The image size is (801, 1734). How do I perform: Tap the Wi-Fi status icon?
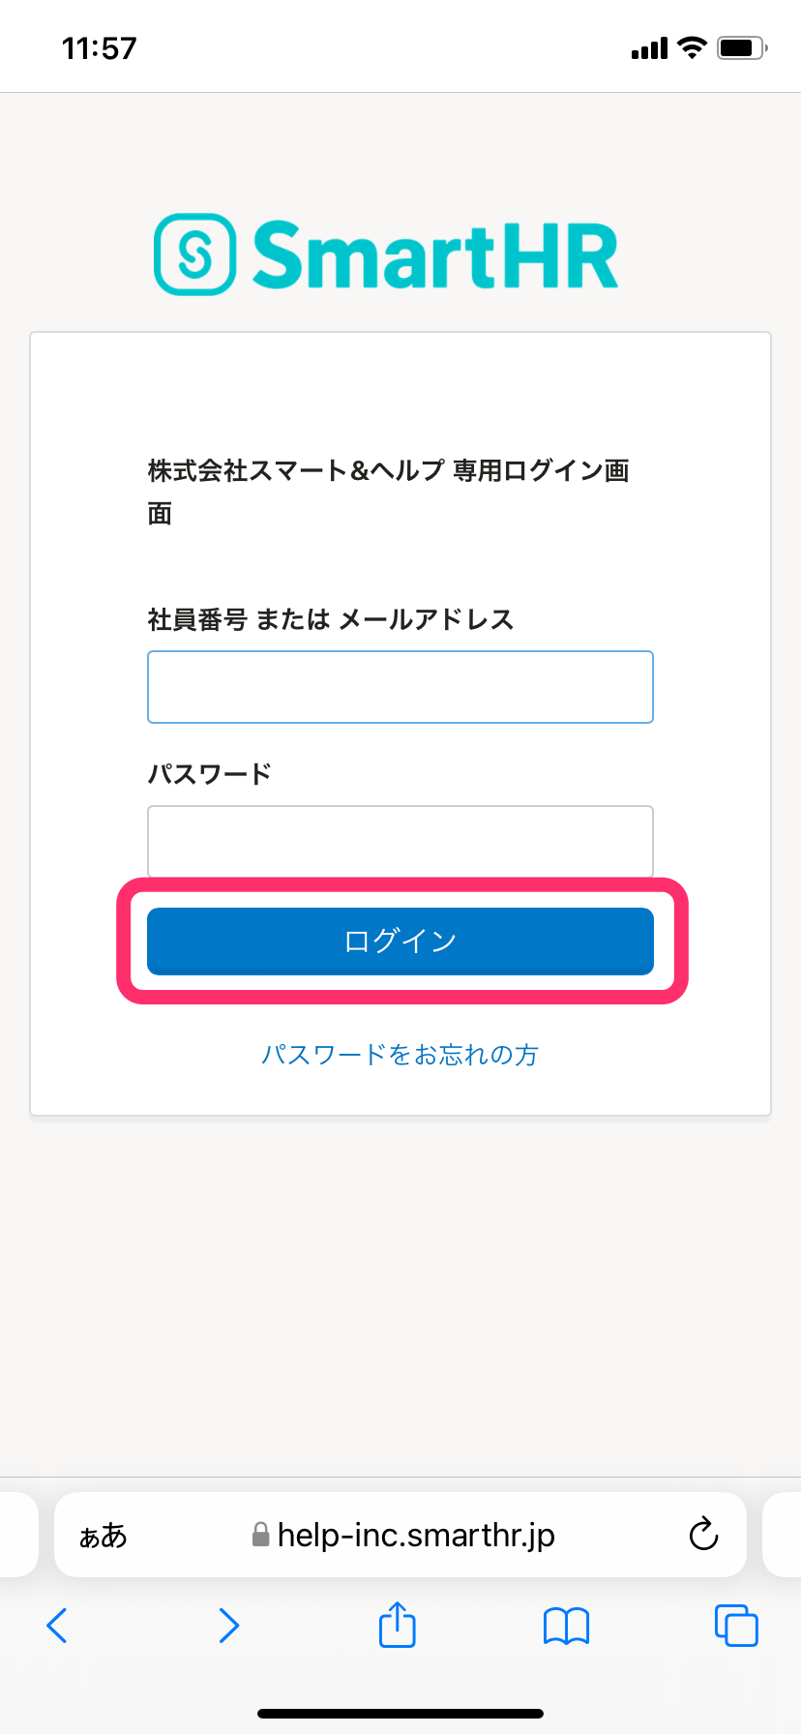click(x=693, y=47)
